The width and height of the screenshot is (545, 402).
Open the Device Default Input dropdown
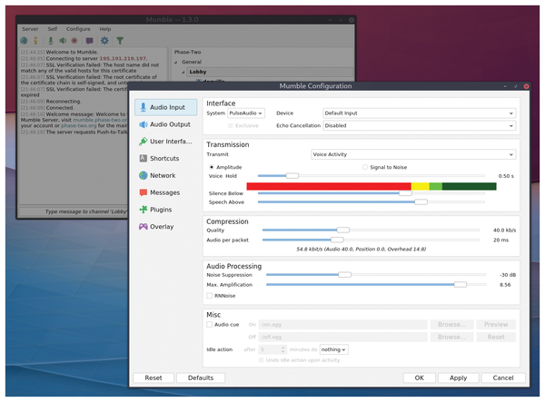coord(419,113)
